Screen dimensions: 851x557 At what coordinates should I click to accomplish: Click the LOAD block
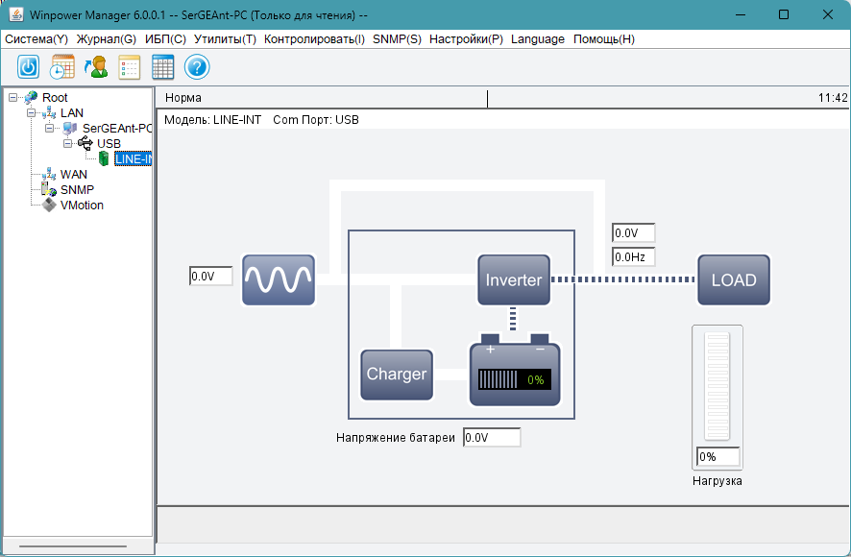[734, 280]
